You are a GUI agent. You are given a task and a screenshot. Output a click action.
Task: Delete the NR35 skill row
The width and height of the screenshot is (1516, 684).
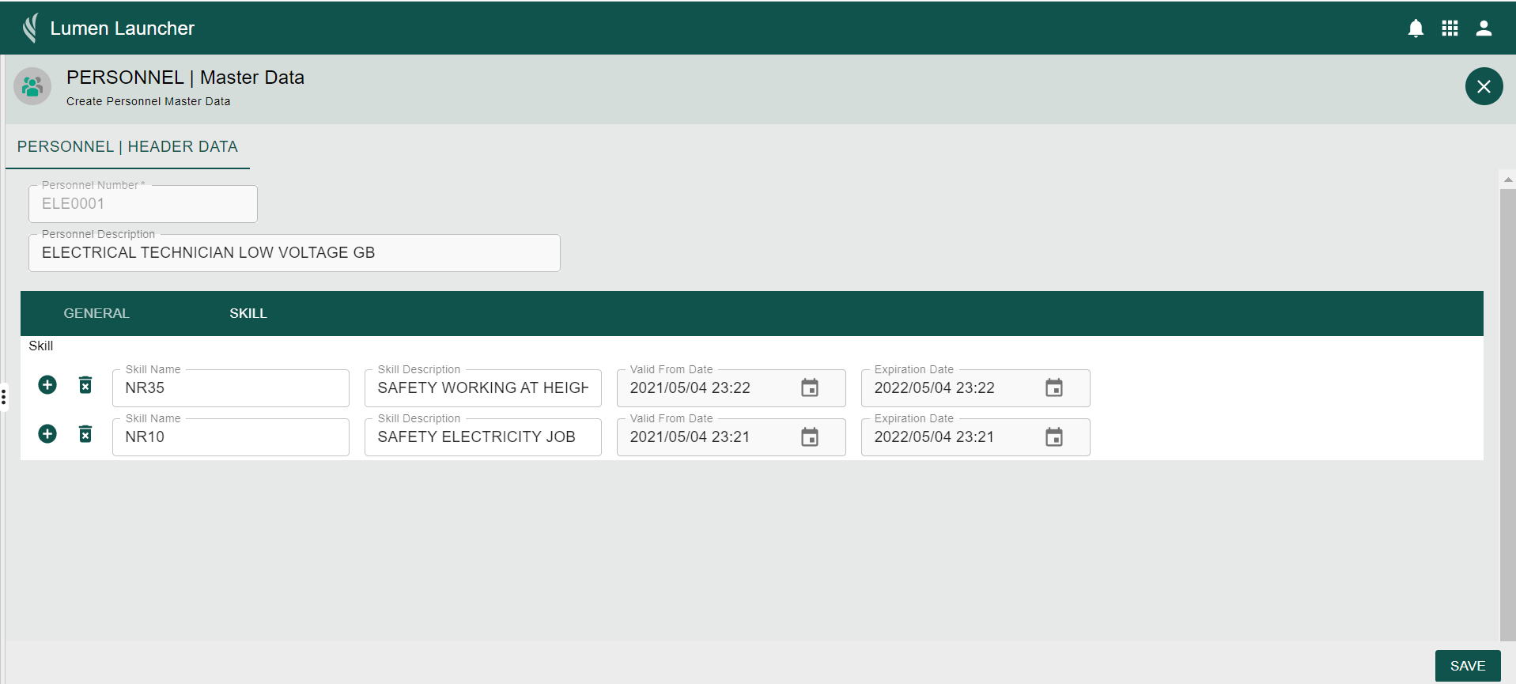point(85,385)
